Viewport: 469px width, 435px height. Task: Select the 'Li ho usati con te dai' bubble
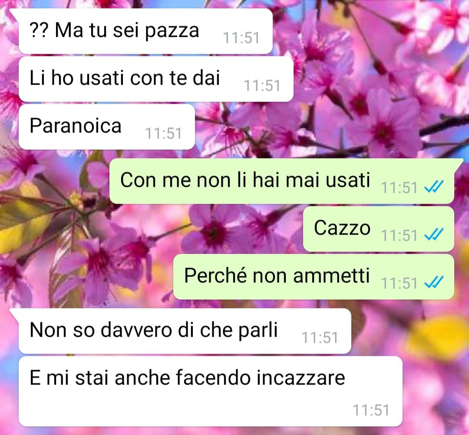(x=156, y=79)
